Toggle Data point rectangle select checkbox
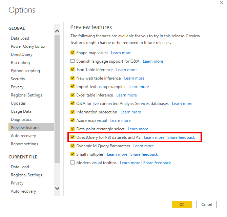227x217 pixels. 73,129
